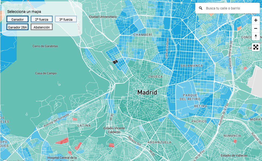Click the PARQUE DEL RETIRO label
Viewport: 262px width, 161px height.
[190, 97]
